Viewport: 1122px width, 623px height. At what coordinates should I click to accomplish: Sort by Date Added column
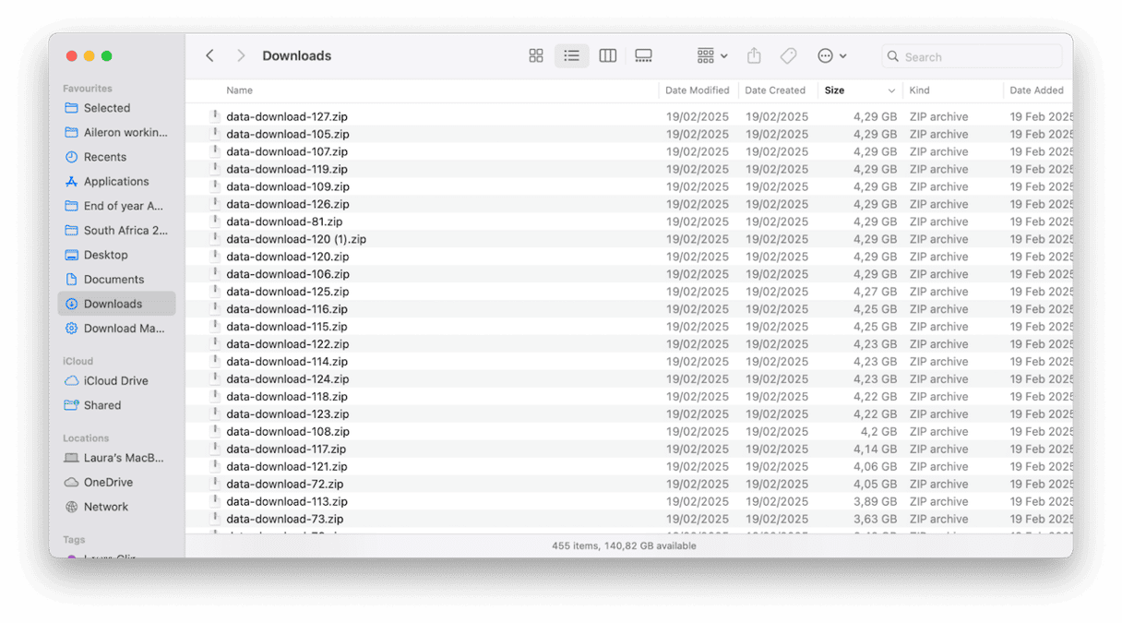(x=1037, y=90)
